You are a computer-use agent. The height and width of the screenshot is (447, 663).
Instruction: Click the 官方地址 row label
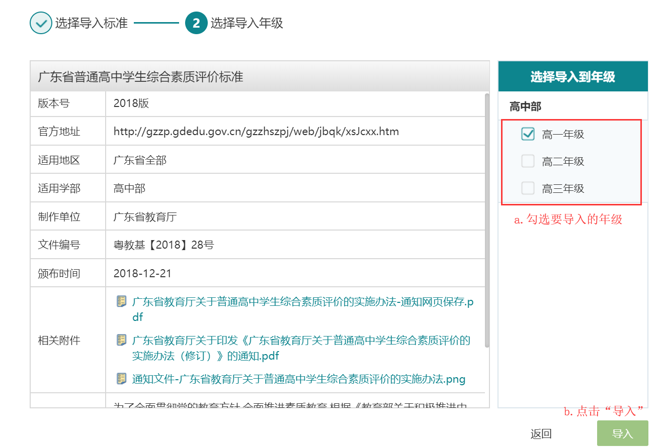click(x=59, y=132)
